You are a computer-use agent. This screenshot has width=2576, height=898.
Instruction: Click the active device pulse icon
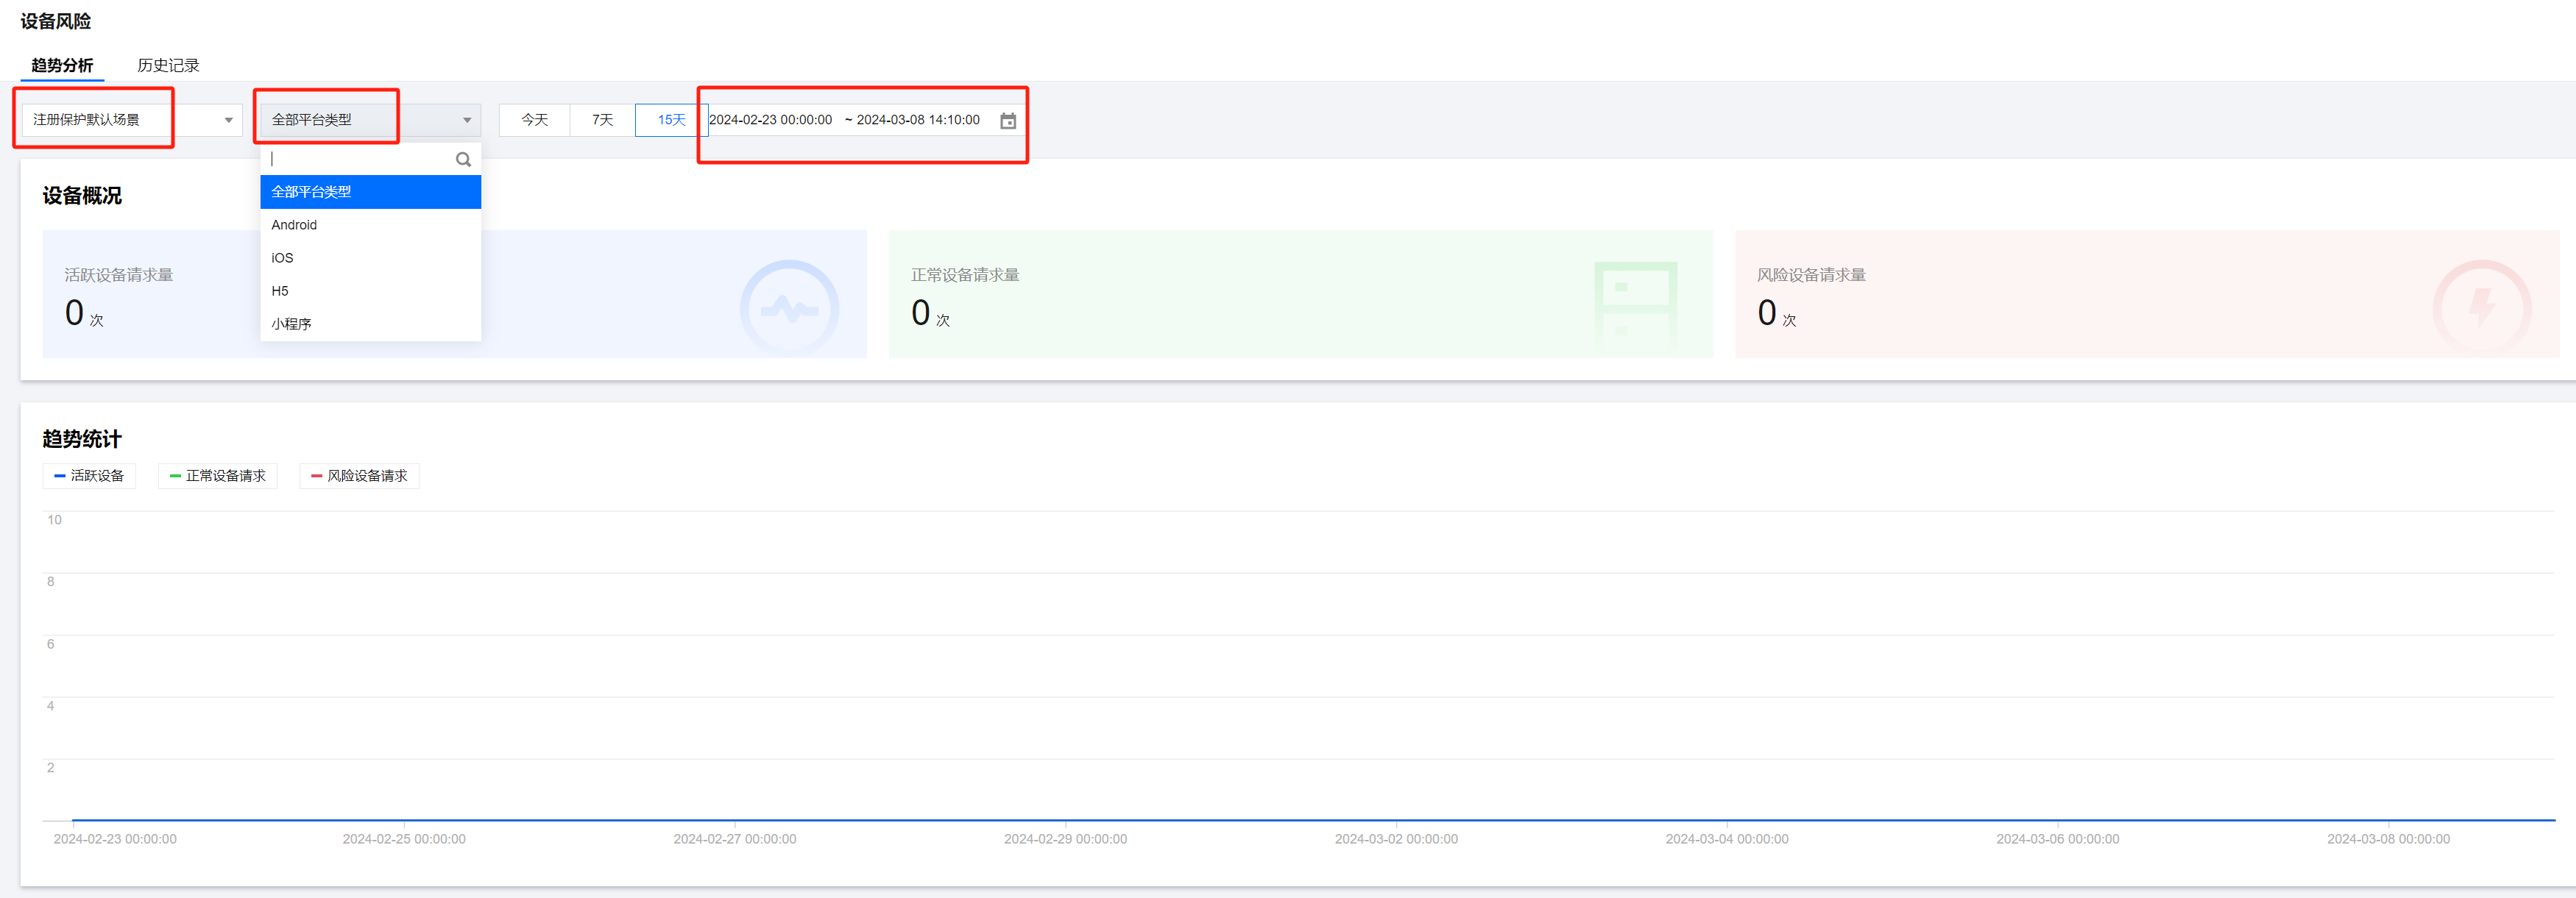click(789, 309)
